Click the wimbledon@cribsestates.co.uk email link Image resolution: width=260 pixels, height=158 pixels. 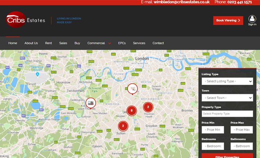pos(182,2)
